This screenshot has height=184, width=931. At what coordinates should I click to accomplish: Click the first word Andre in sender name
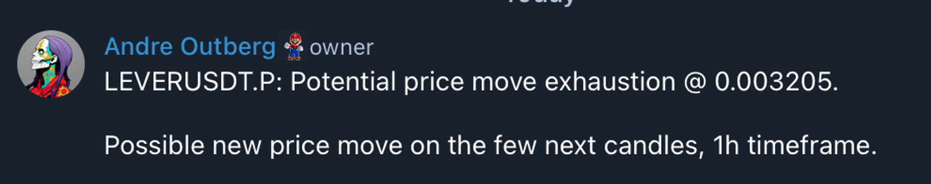(x=139, y=46)
